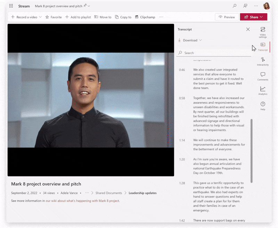
Task: Open Shared Documents breadcrumb
Action: (109, 193)
